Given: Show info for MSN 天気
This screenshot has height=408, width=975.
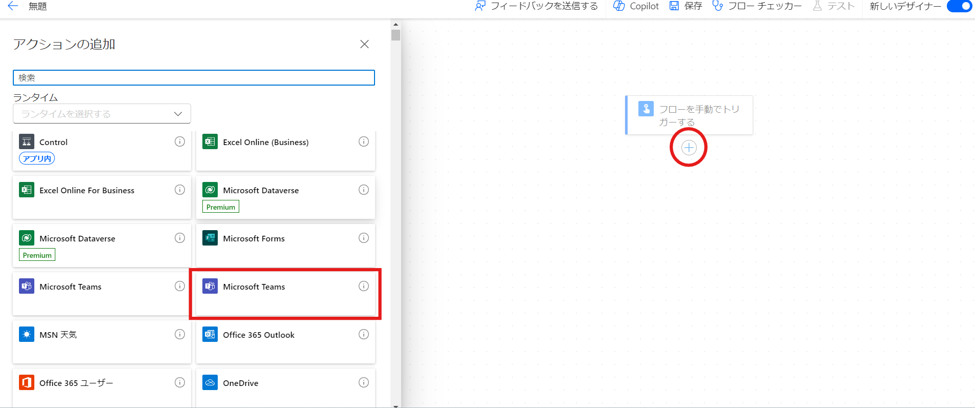Looking at the screenshot, I should click(x=180, y=334).
